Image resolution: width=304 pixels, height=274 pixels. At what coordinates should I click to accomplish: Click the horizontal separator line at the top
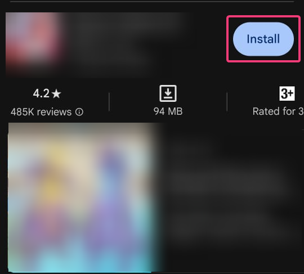tap(152, 1)
